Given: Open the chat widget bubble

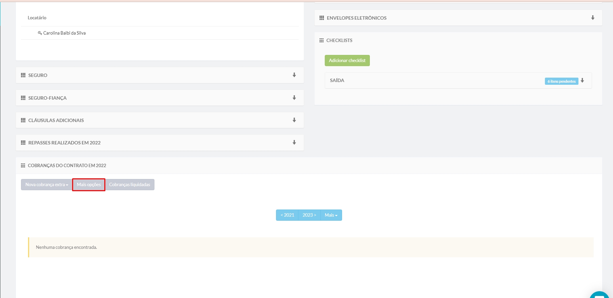Looking at the screenshot, I should (599, 295).
